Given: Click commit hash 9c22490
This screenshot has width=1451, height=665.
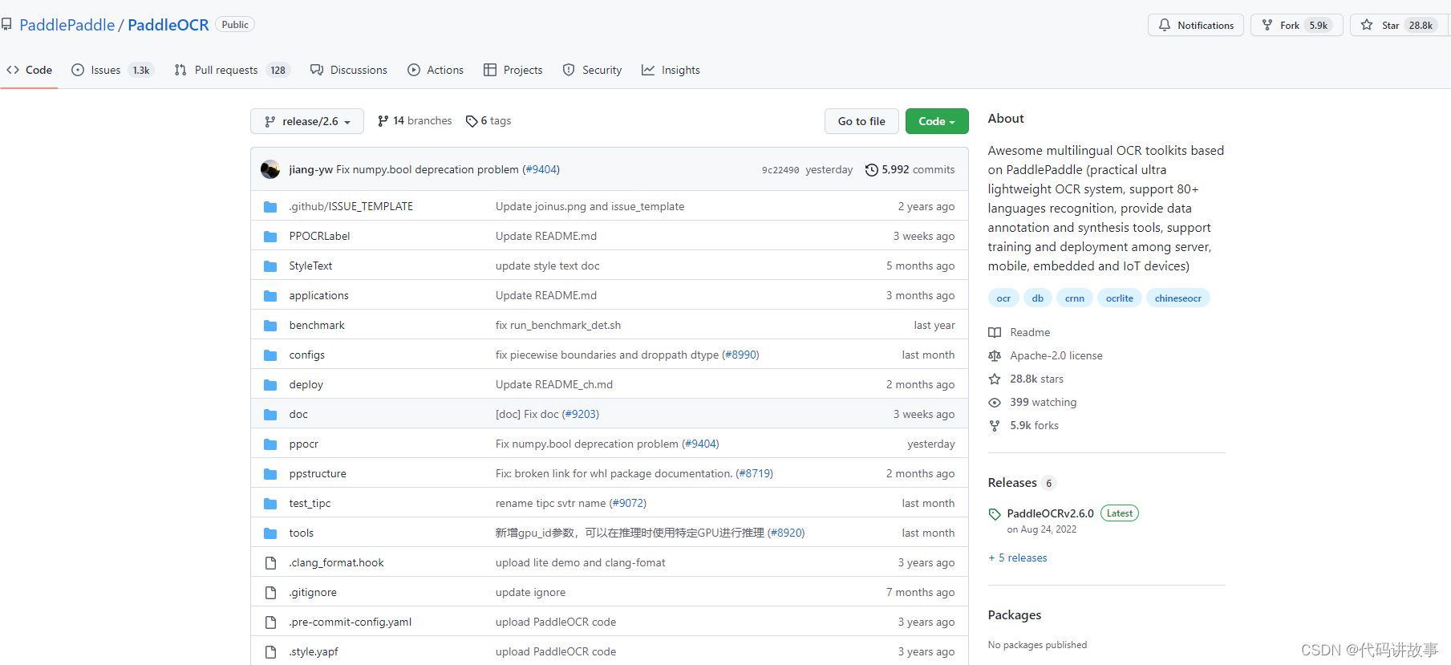Looking at the screenshot, I should tap(780, 170).
